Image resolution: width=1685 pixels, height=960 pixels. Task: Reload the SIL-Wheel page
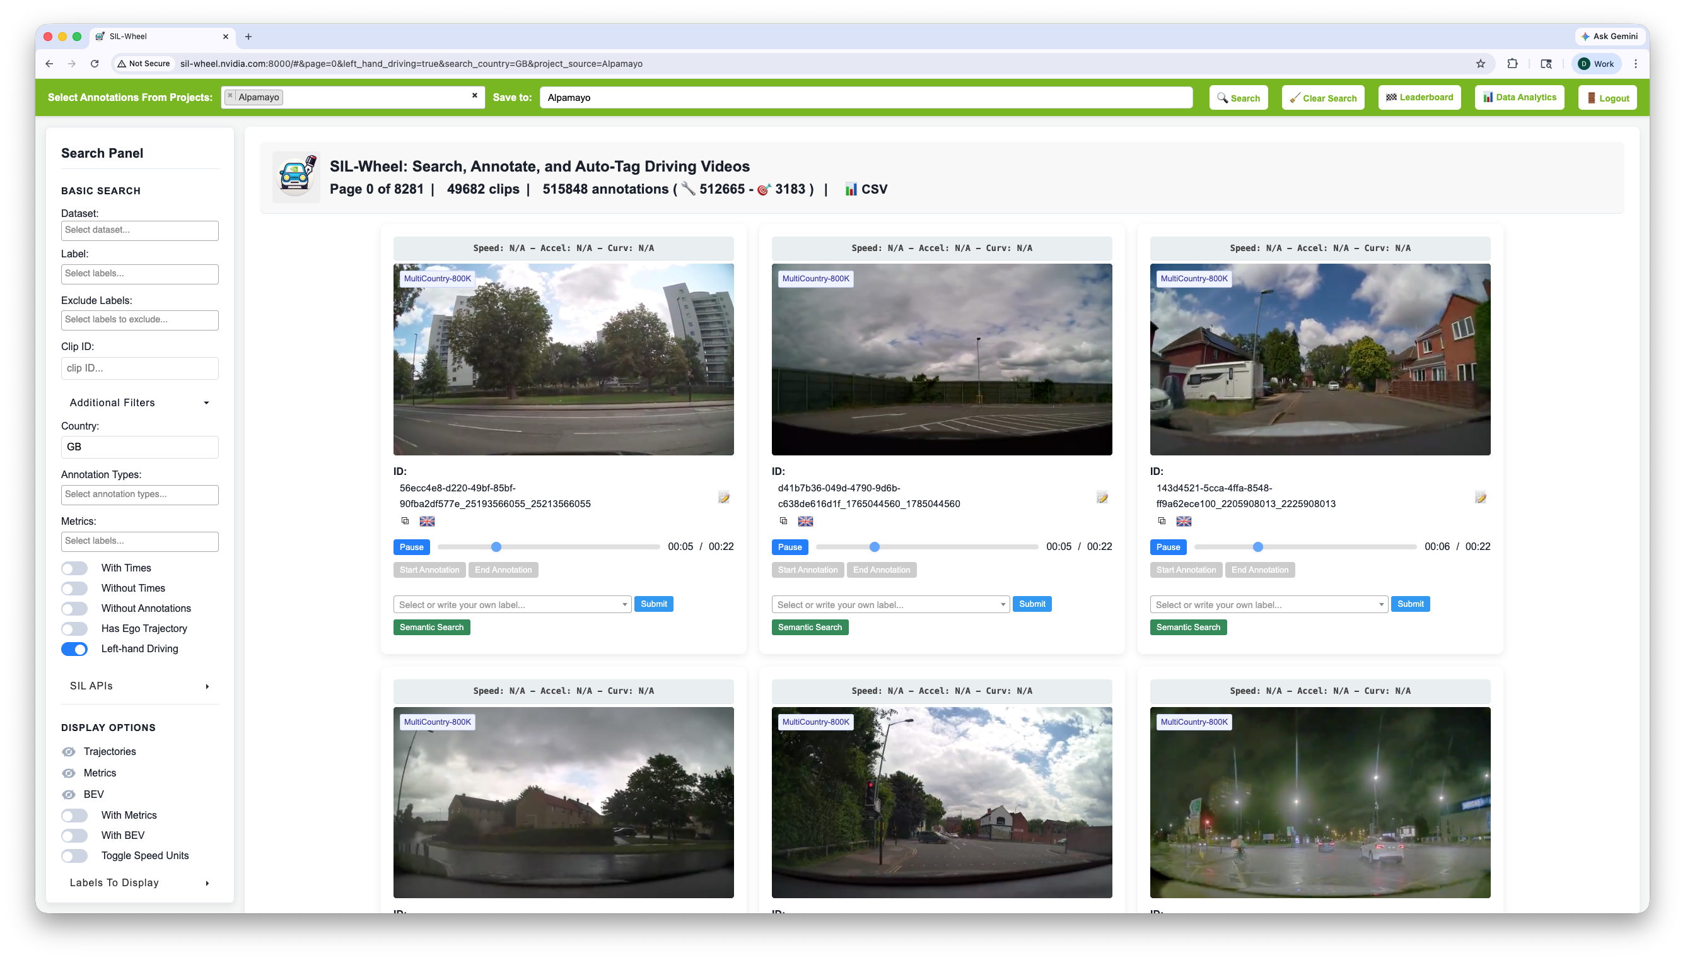pyautogui.click(x=95, y=64)
